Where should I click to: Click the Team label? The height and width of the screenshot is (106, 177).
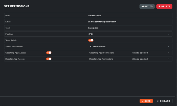[x=8, y=28]
